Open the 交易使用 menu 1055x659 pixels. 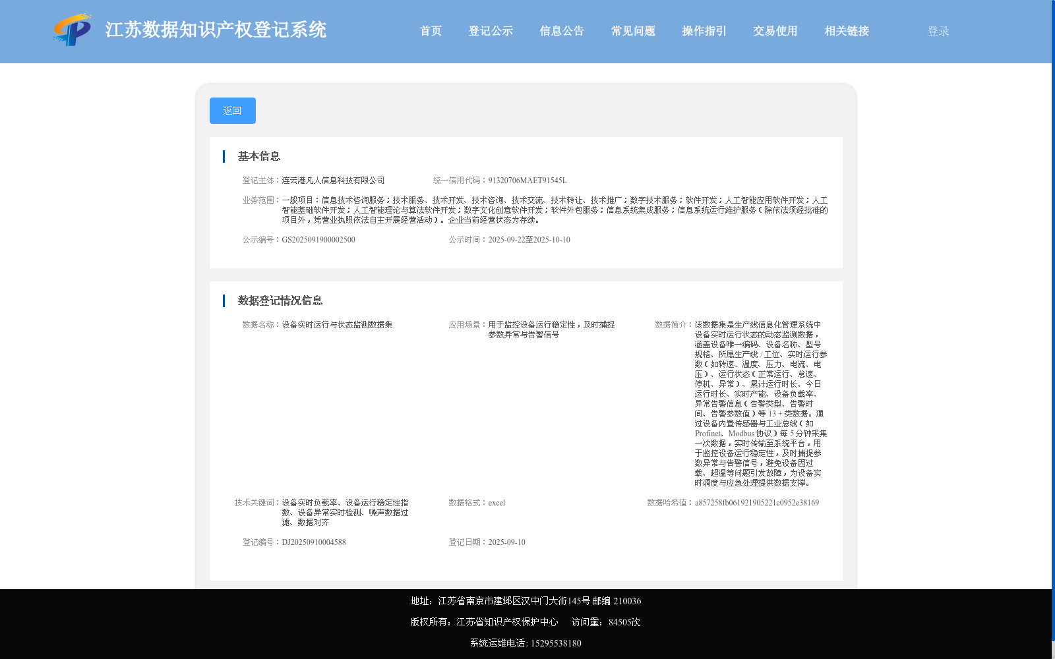tap(775, 31)
